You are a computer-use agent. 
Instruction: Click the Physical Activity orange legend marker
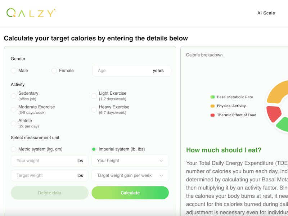(x=212, y=106)
